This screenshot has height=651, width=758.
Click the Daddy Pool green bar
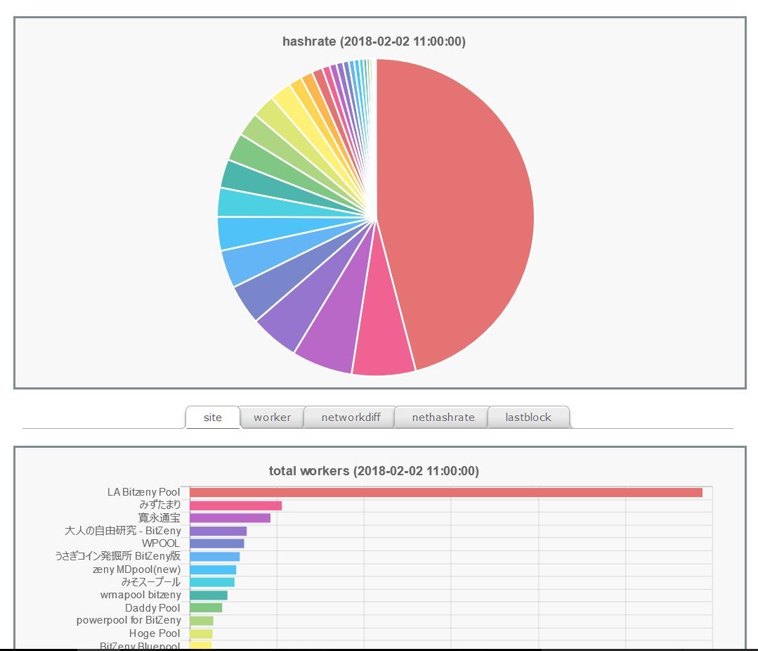coord(206,608)
